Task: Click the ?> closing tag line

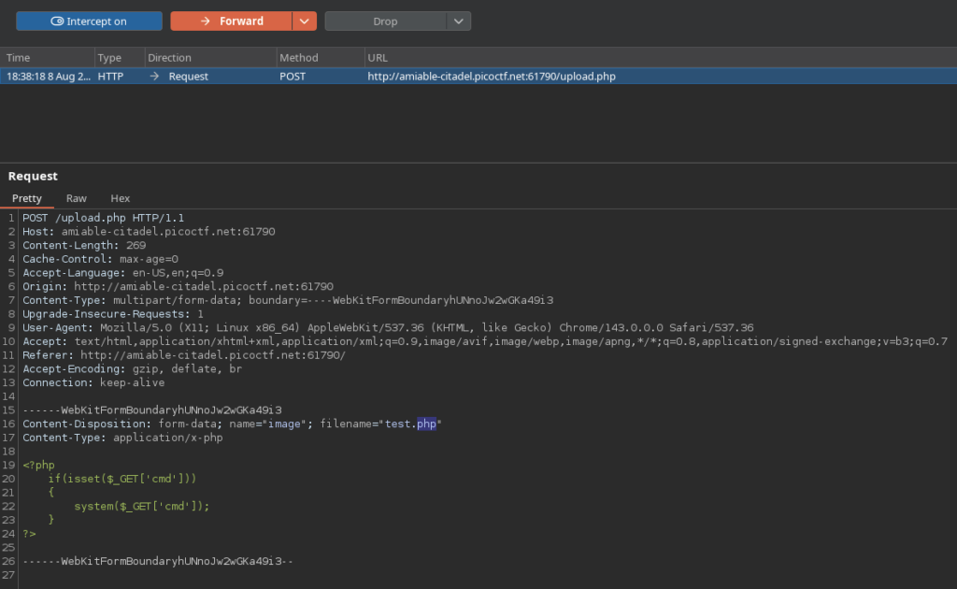Action: tap(29, 534)
